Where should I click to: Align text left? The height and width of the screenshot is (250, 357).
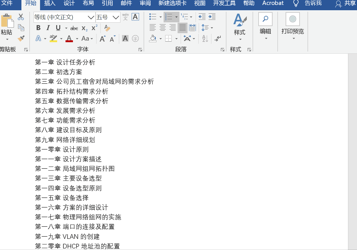point(152,28)
